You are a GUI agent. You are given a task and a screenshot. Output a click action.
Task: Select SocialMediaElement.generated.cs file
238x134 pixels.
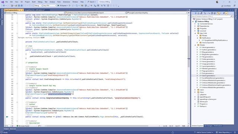(213, 78)
